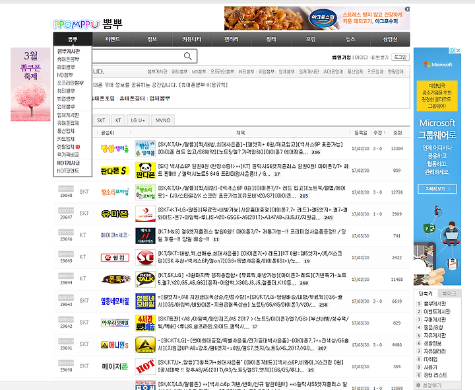Click the 회원가입 sign-up link
This screenshot has height=390, width=475.
[342, 58]
